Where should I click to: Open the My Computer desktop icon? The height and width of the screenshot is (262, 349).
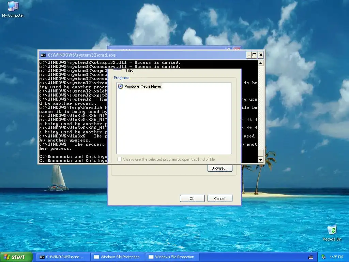pos(13,9)
